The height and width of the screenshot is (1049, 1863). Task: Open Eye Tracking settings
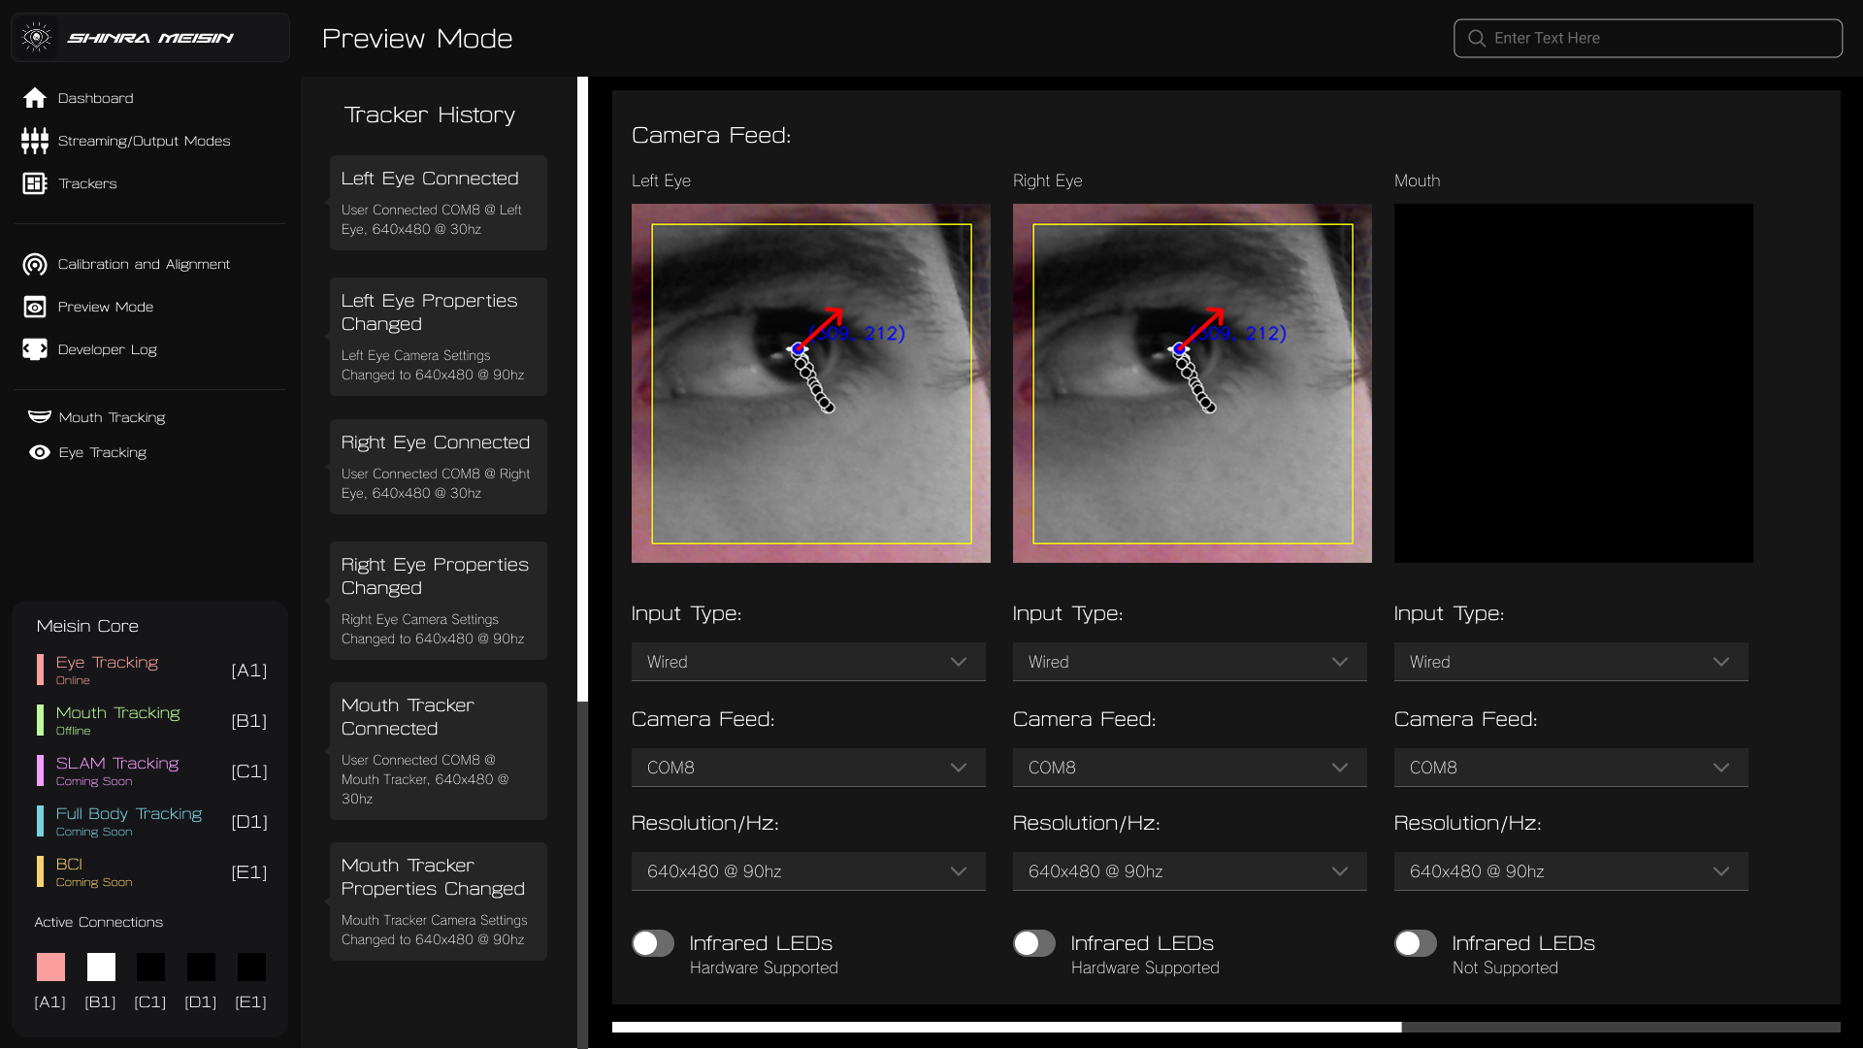[x=102, y=452]
